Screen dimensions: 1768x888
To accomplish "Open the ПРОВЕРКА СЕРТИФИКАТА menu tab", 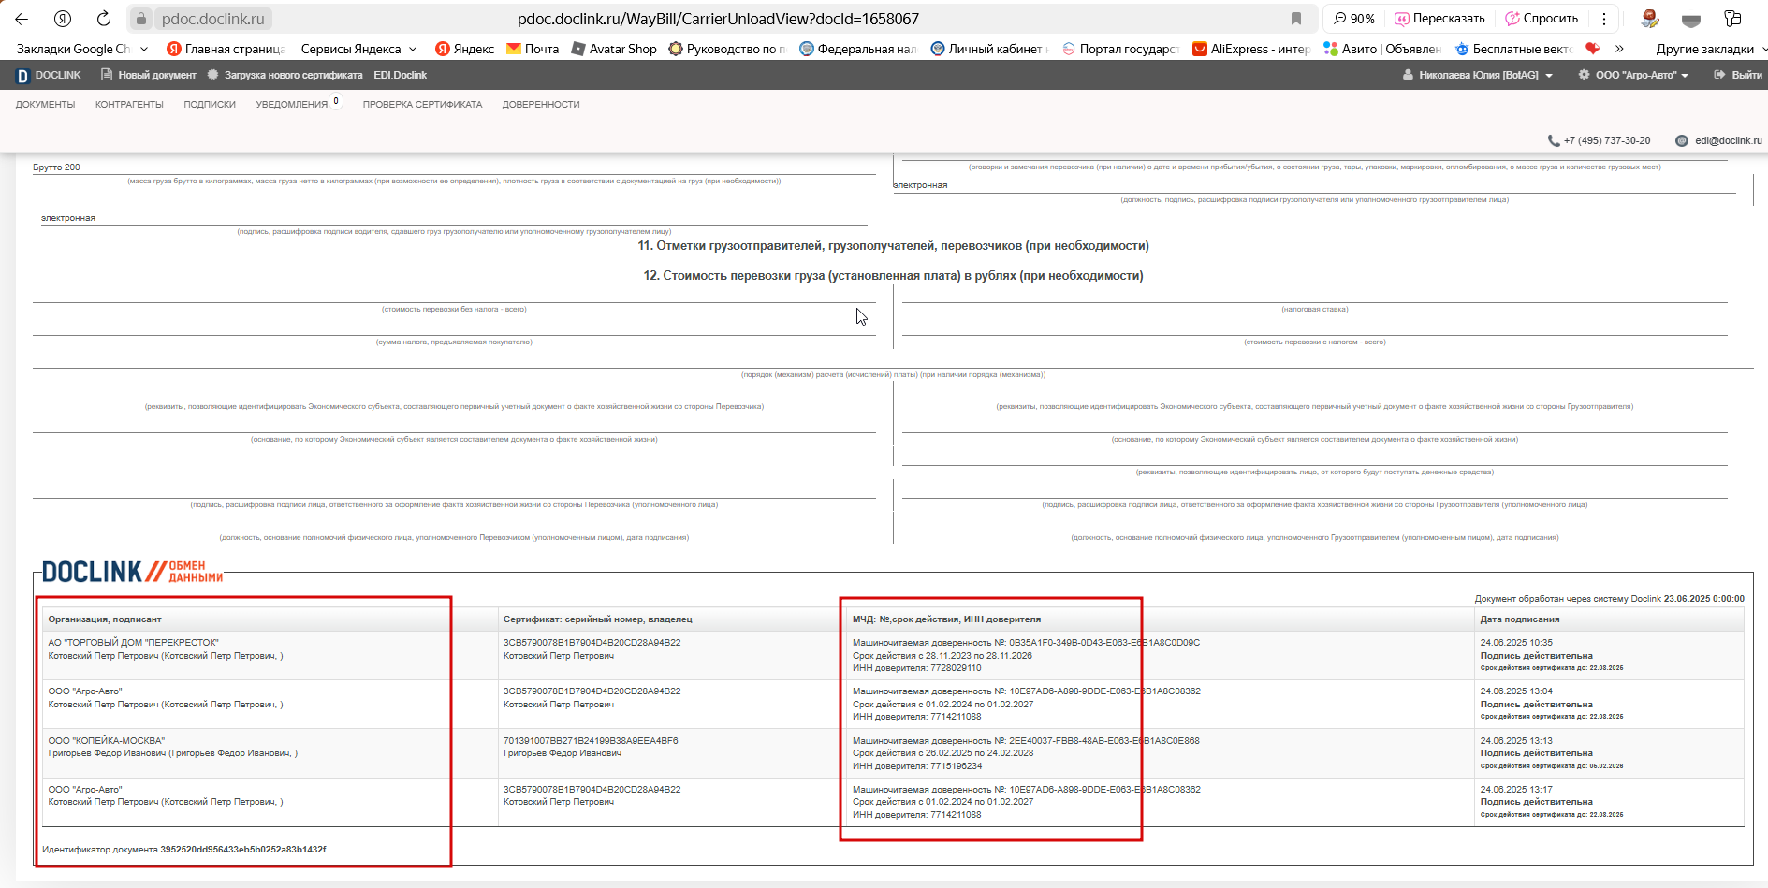I will [x=422, y=105].
